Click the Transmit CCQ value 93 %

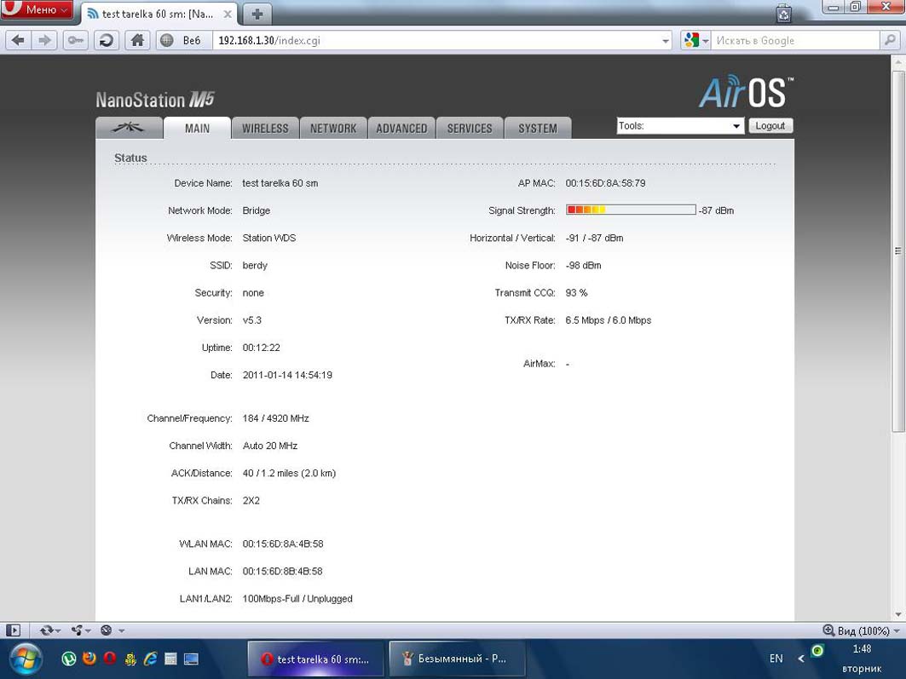[x=577, y=293]
